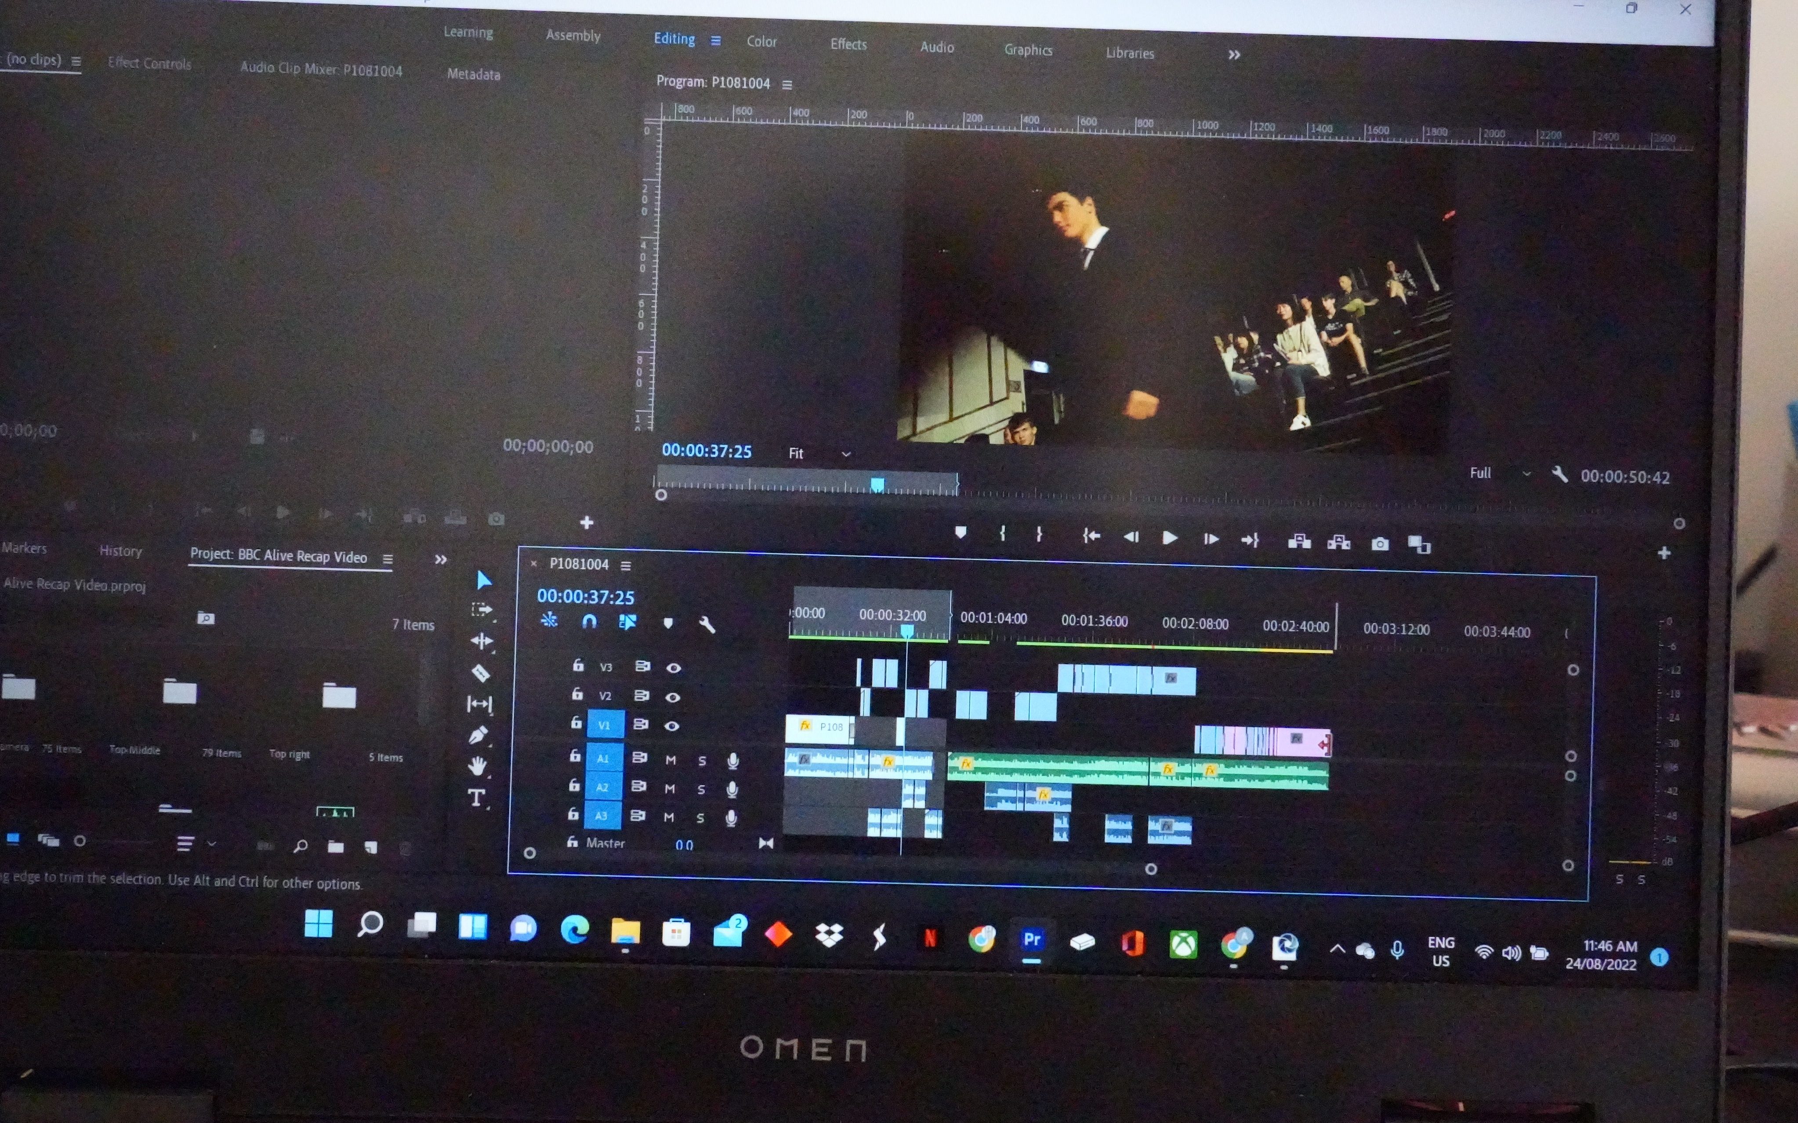Click the timeline playhead timecode 00:00:37:25

tap(586, 597)
